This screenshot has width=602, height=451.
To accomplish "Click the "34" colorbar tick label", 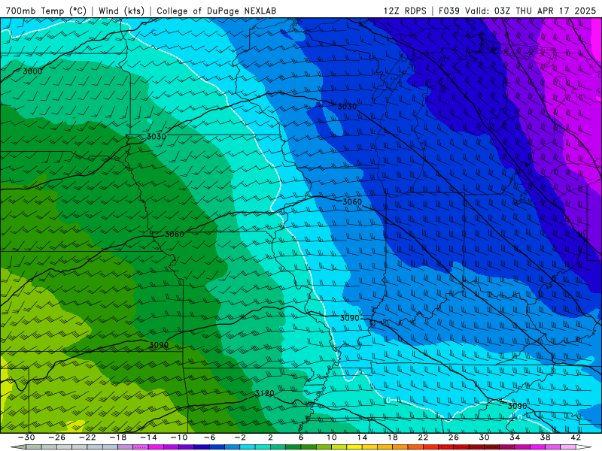I will [x=515, y=437].
